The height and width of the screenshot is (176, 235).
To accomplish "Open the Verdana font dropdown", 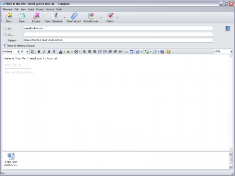I will pos(18,52).
